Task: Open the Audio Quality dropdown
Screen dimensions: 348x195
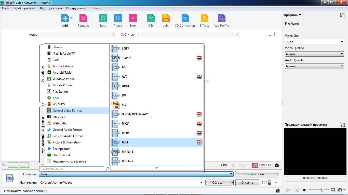Action: (315, 66)
